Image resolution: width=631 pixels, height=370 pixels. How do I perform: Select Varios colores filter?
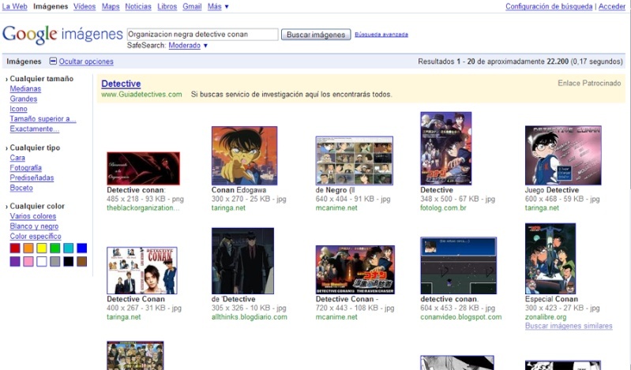[33, 216]
